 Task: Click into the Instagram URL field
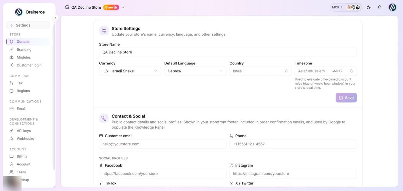(293, 174)
